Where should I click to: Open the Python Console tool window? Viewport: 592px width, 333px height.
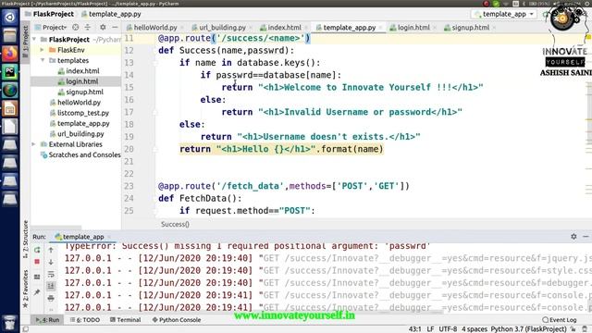coord(177,320)
